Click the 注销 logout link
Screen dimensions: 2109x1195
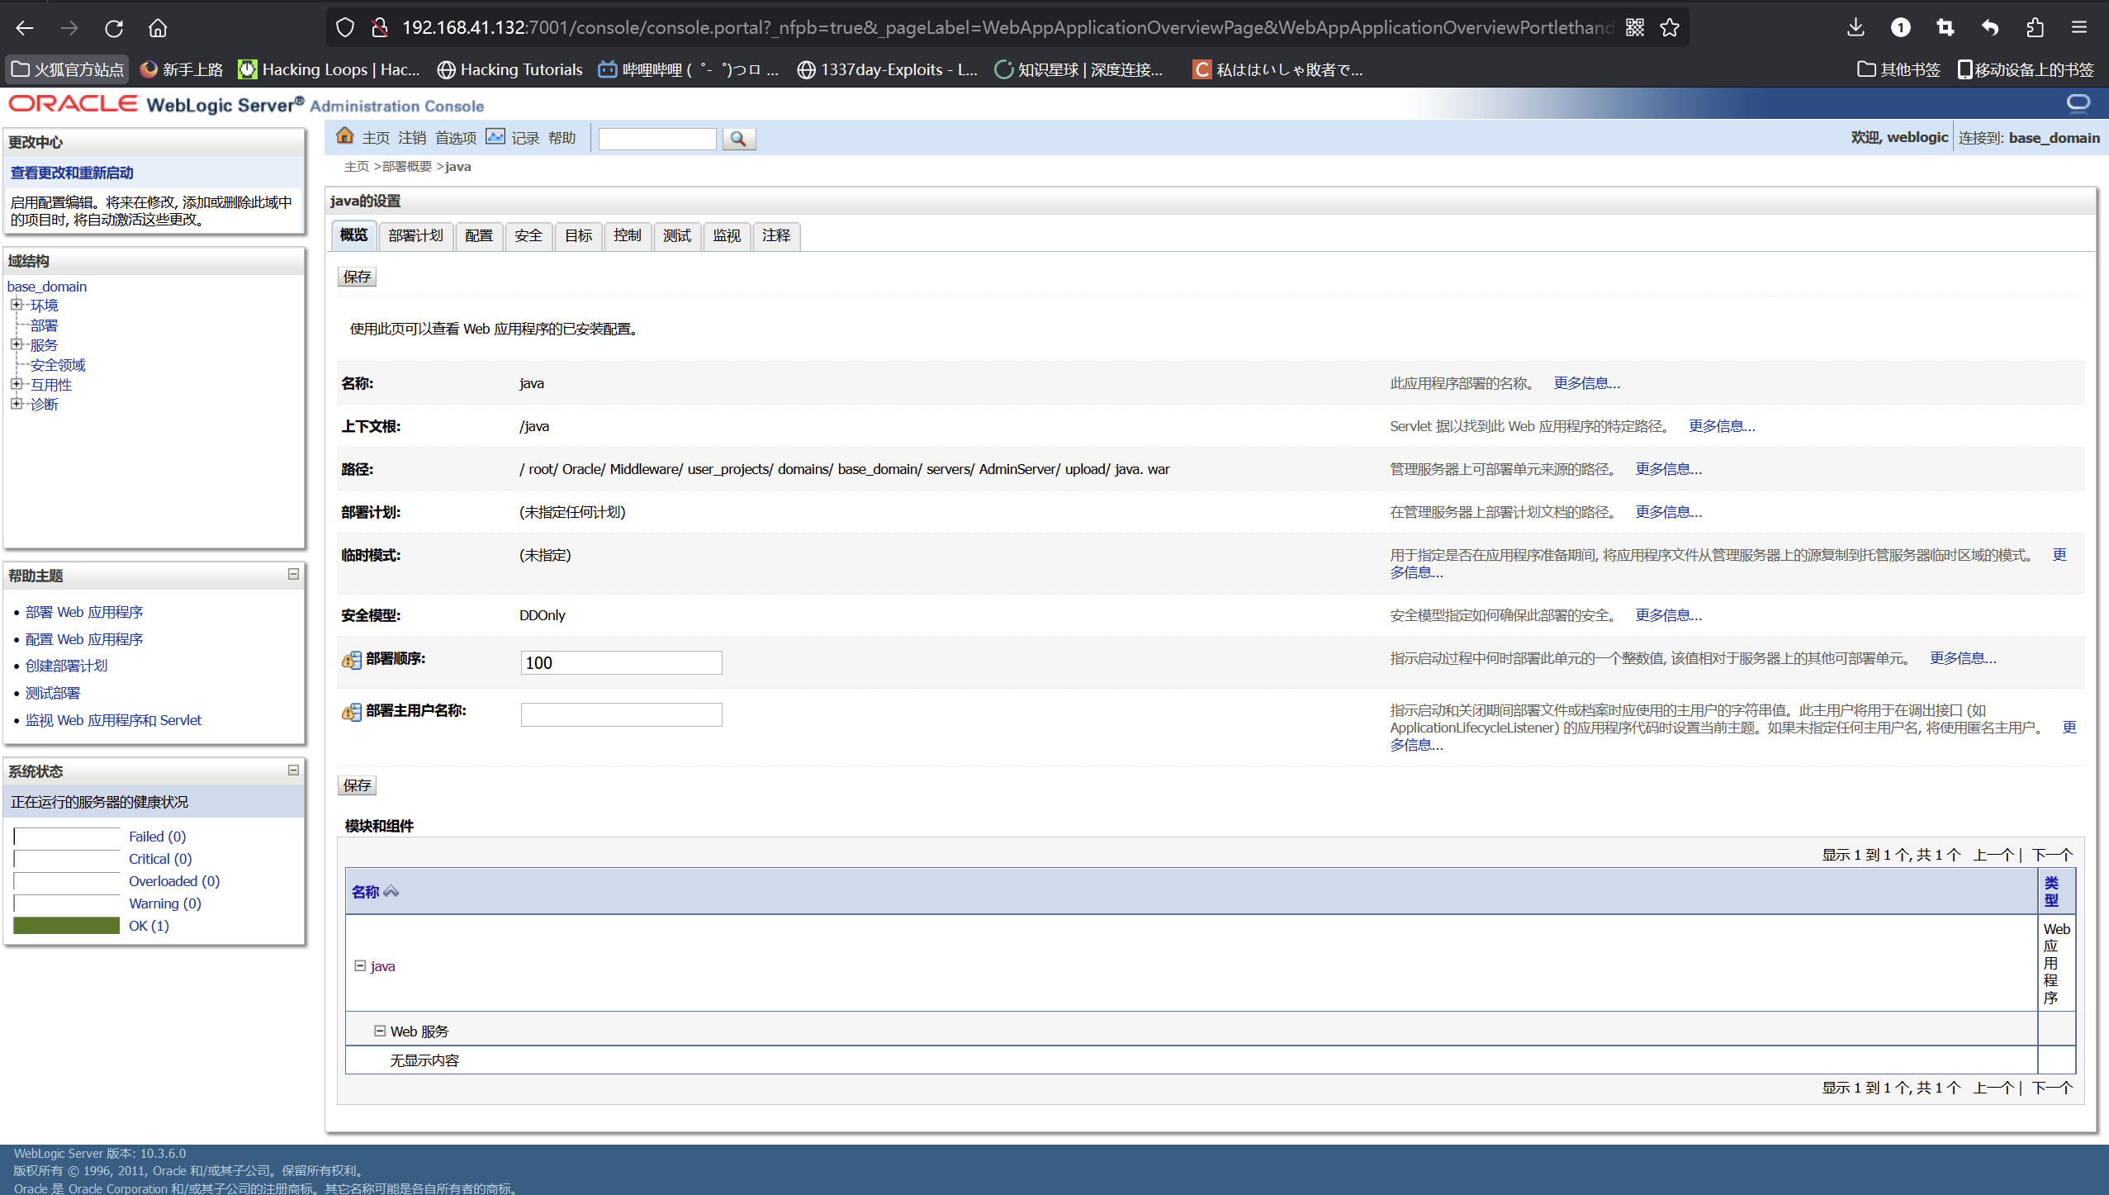pos(412,138)
